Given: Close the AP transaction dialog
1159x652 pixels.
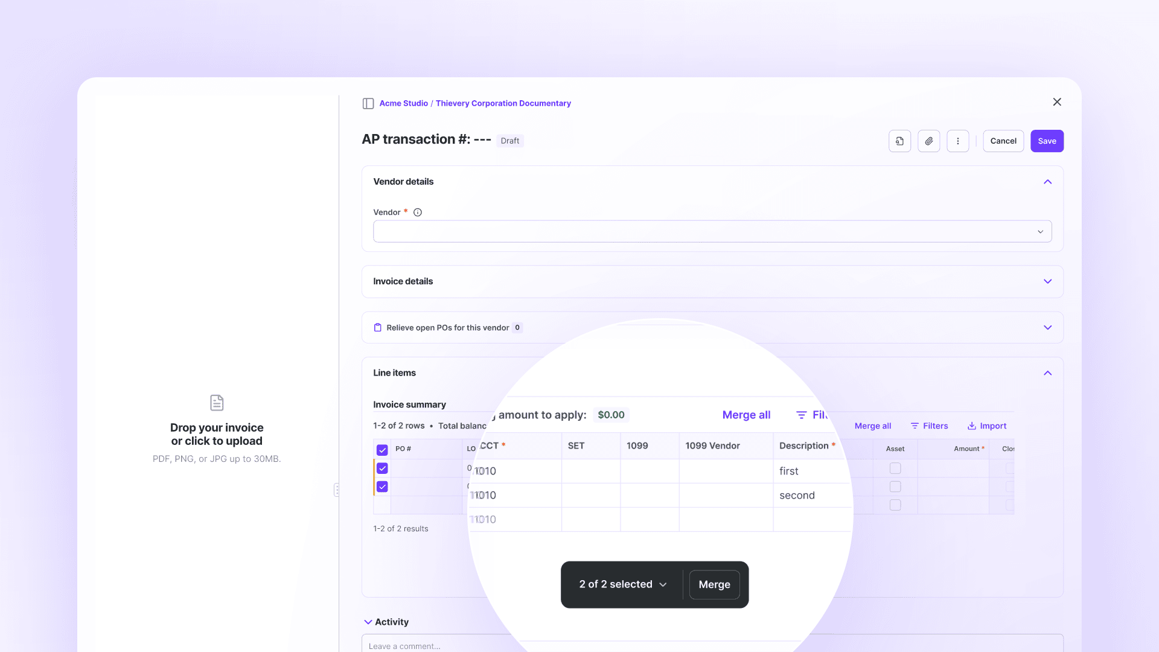Looking at the screenshot, I should point(1057,102).
